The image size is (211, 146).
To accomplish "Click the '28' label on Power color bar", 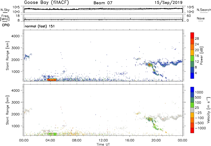I will [x=197, y=38].
